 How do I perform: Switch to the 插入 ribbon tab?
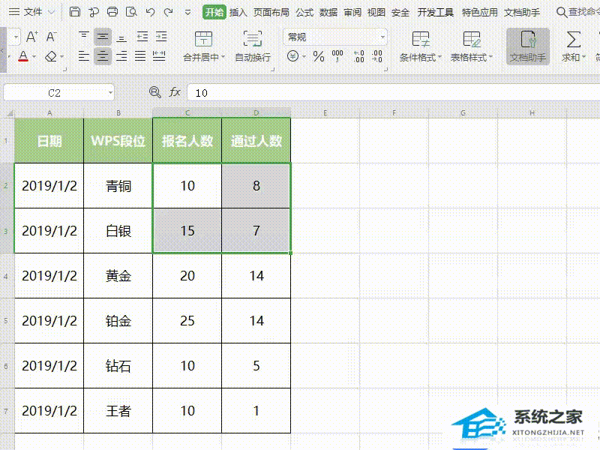click(238, 12)
